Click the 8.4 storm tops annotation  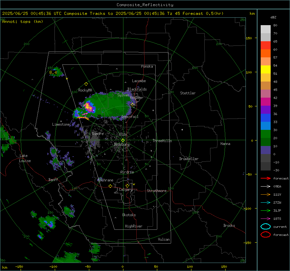click(53, 72)
